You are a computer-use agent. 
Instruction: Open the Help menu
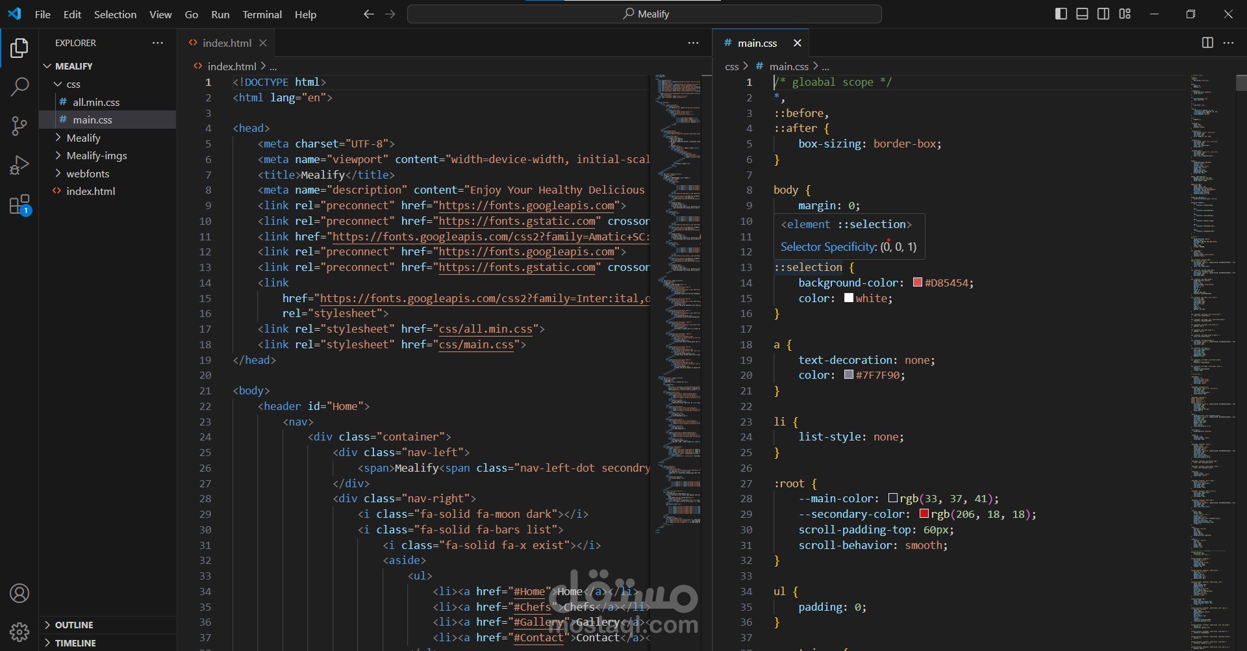point(305,14)
